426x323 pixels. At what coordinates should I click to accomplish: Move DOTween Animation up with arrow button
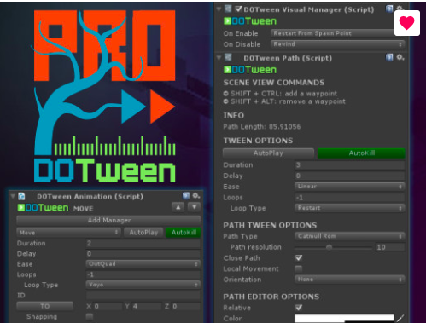[178, 207]
